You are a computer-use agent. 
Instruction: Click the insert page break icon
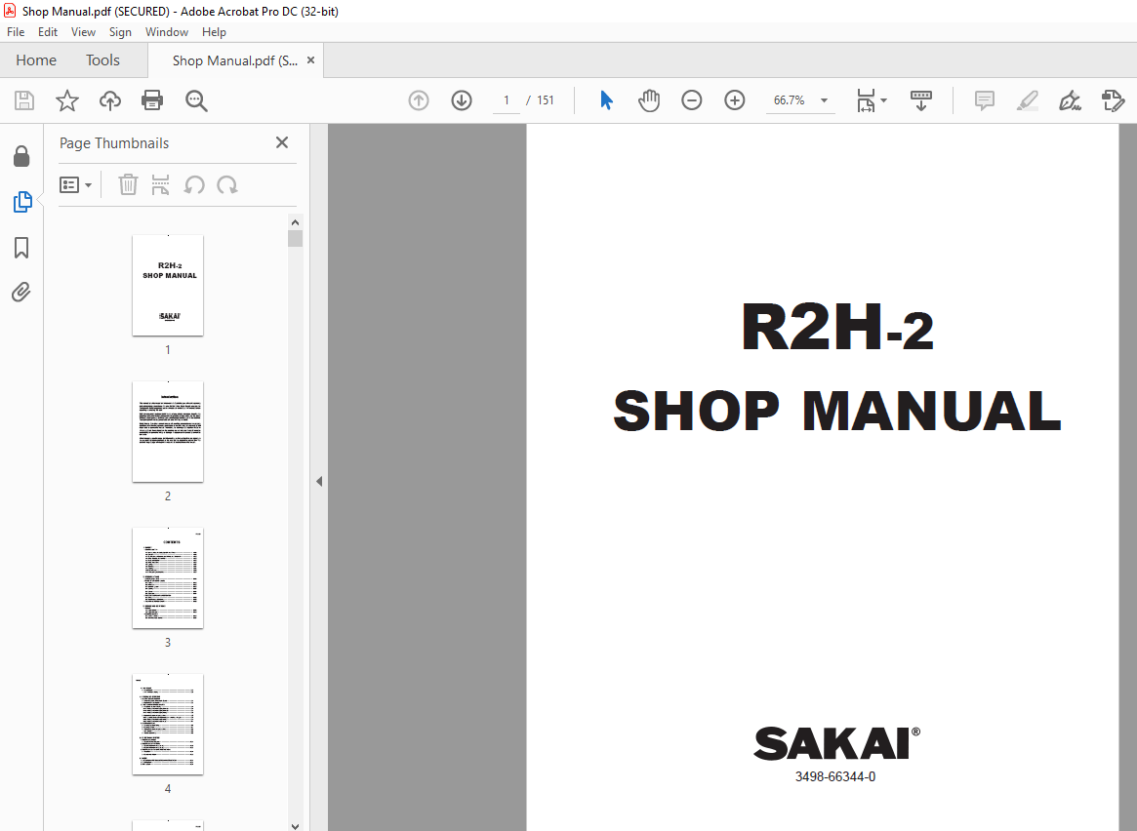click(160, 184)
